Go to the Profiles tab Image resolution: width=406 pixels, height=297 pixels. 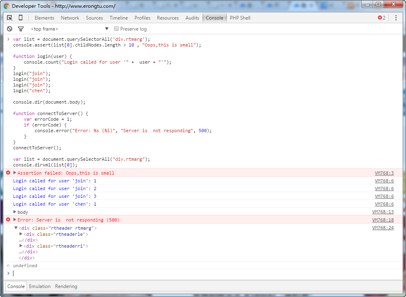click(x=142, y=18)
